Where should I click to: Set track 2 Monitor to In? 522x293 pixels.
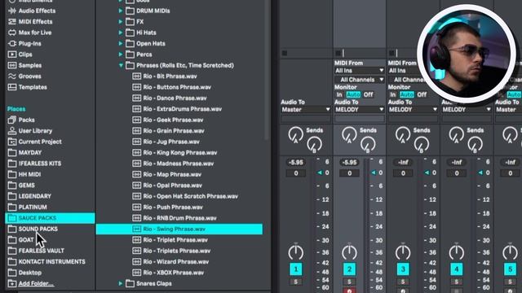(x=339, y=94)
